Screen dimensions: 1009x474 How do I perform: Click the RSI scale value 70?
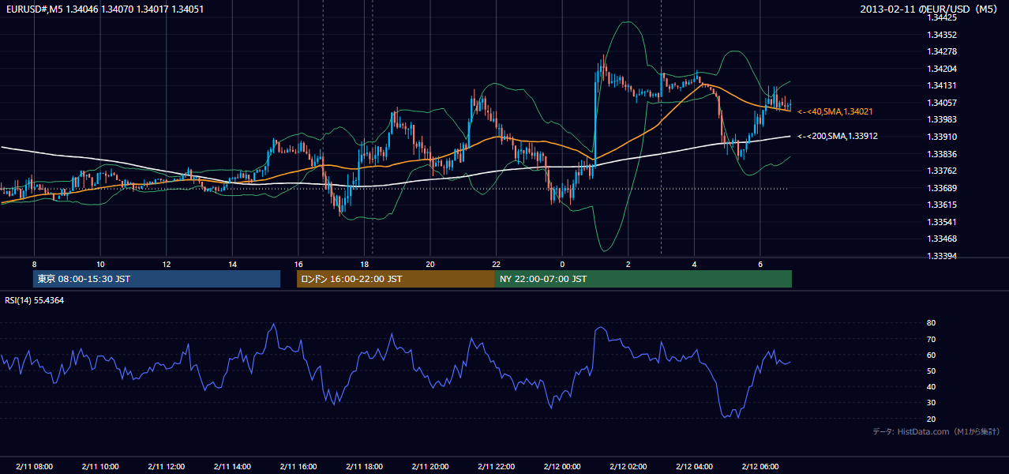(931, 339)
